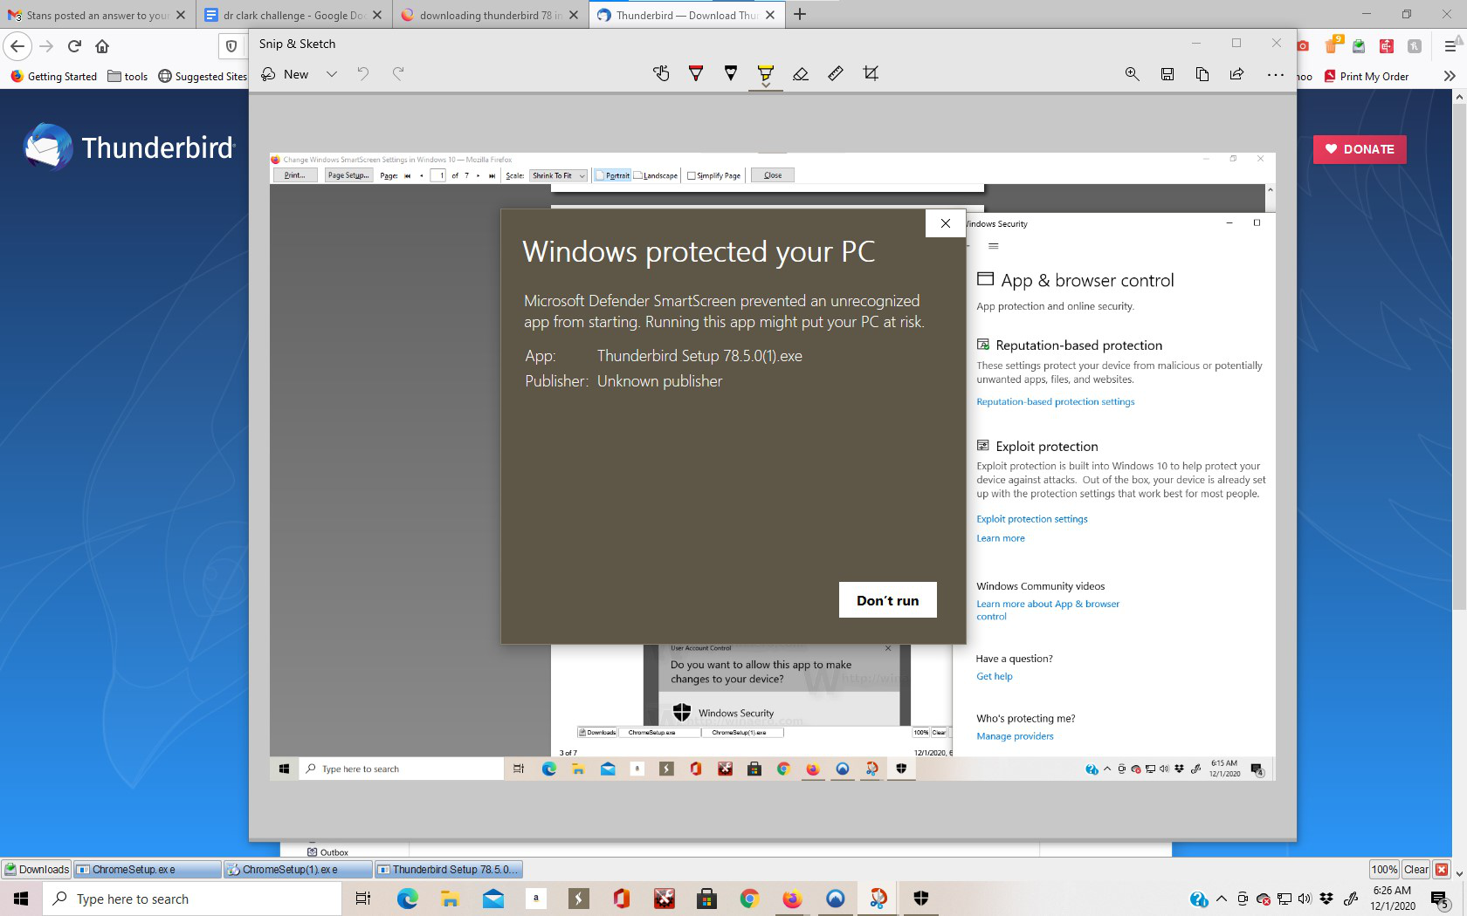
Task: Share the snip
Action: coord(1237,74)
